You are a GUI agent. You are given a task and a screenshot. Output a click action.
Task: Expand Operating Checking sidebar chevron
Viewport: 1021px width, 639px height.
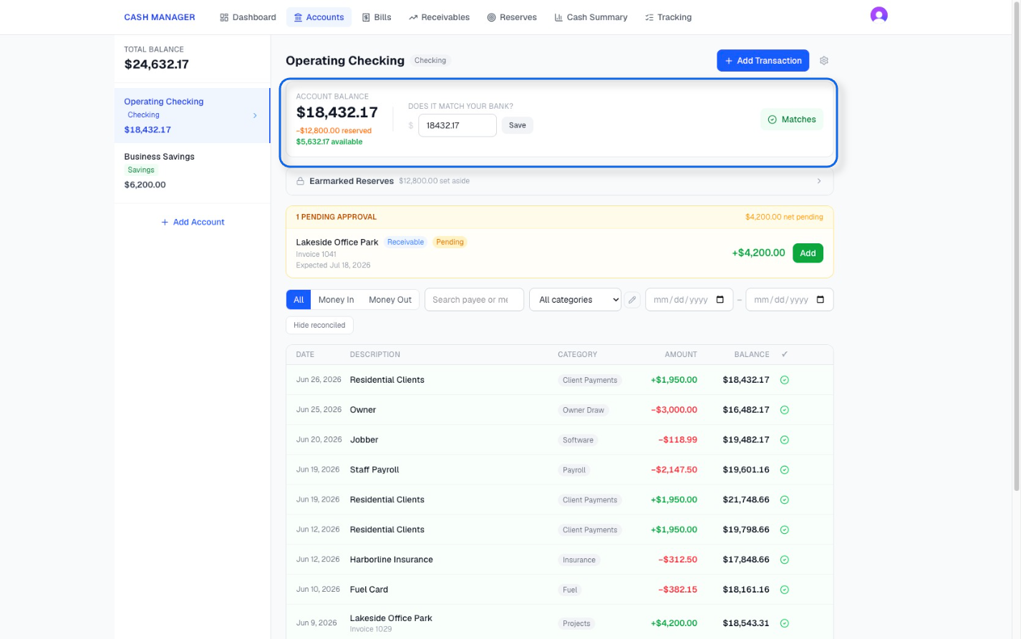click(255, 115)
